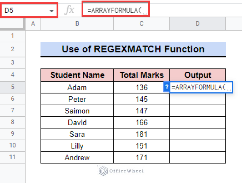Select row 5 header

coord(13,87)
